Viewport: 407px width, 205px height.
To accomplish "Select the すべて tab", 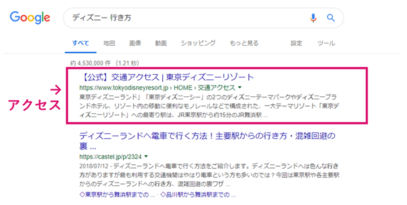I will pyautogui.click(x=80, y=43).
